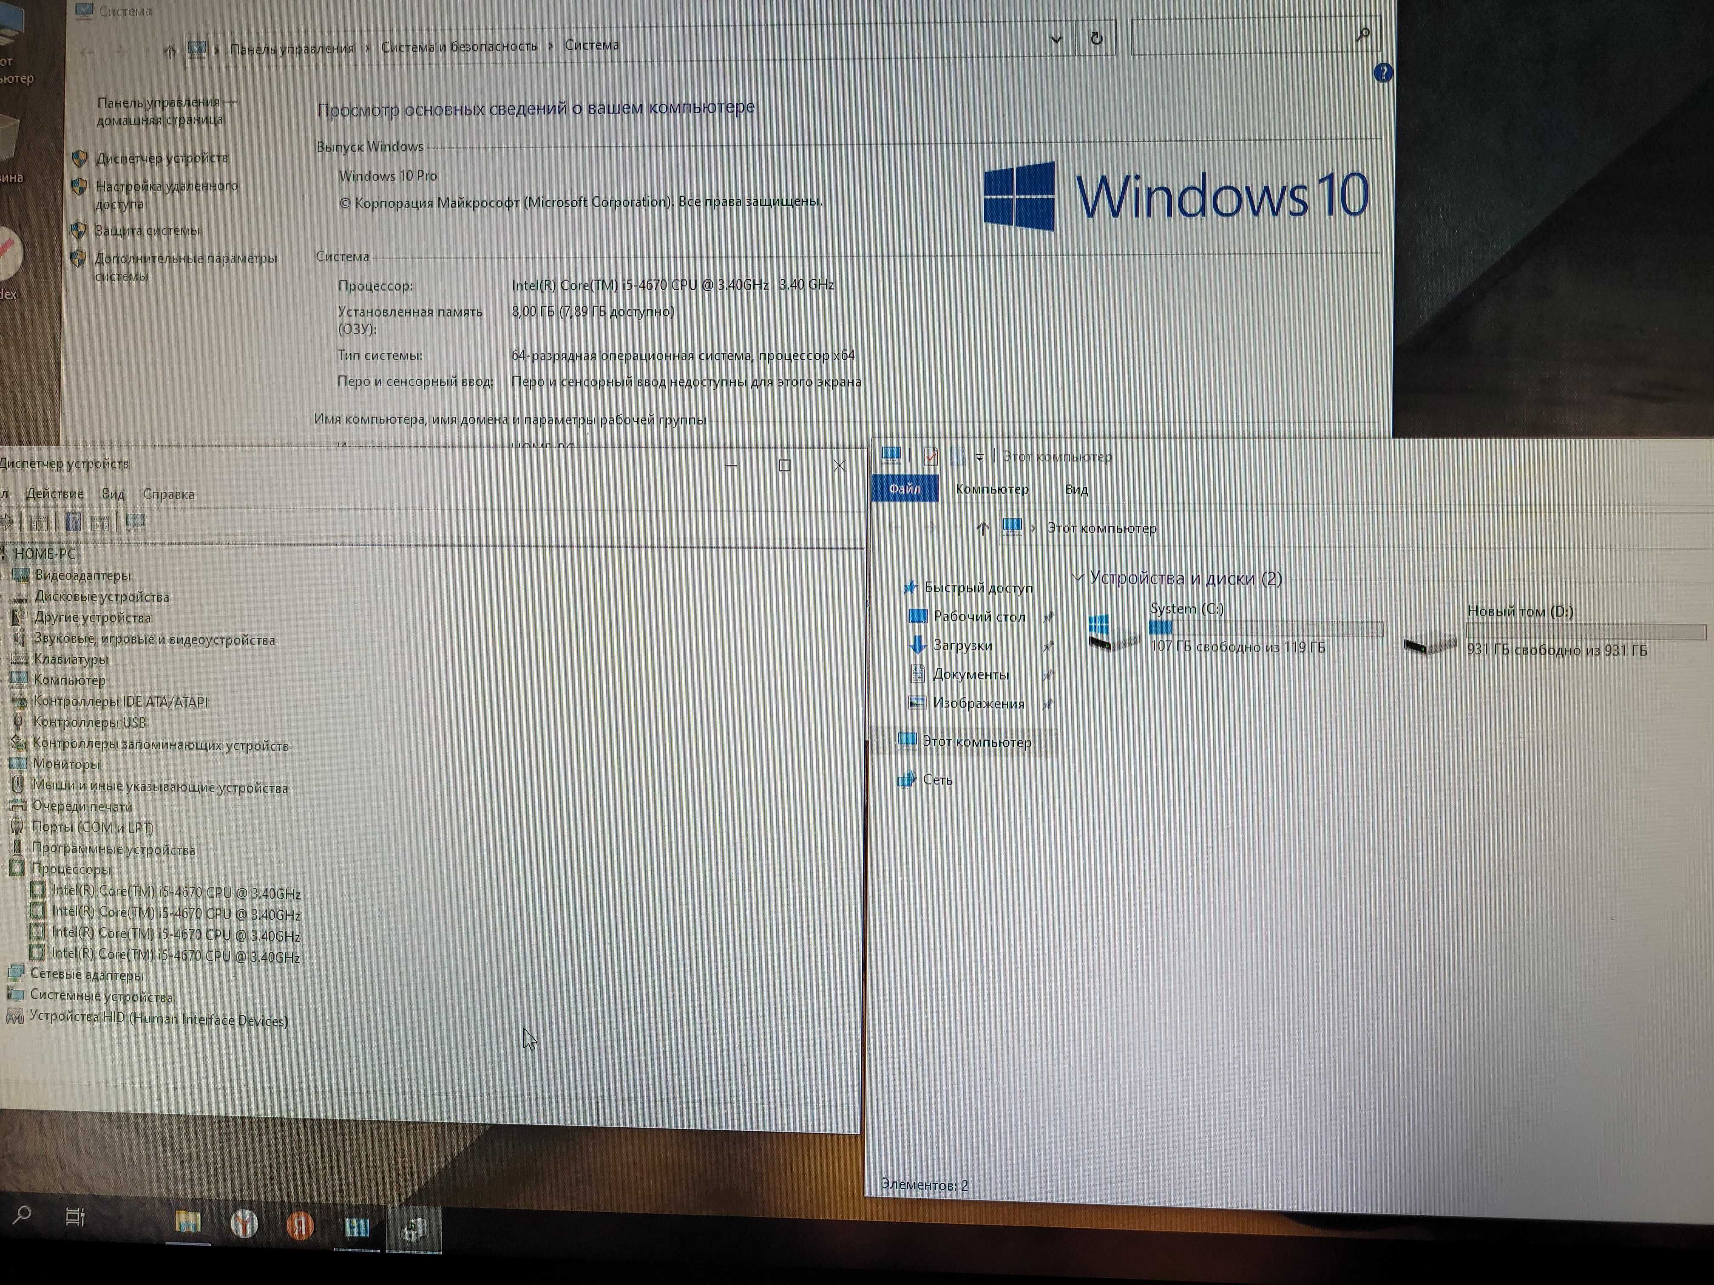The image size is (1714, 1285).
Task: Click taskbar search magnifier icon
Action: coord(23,1214)
